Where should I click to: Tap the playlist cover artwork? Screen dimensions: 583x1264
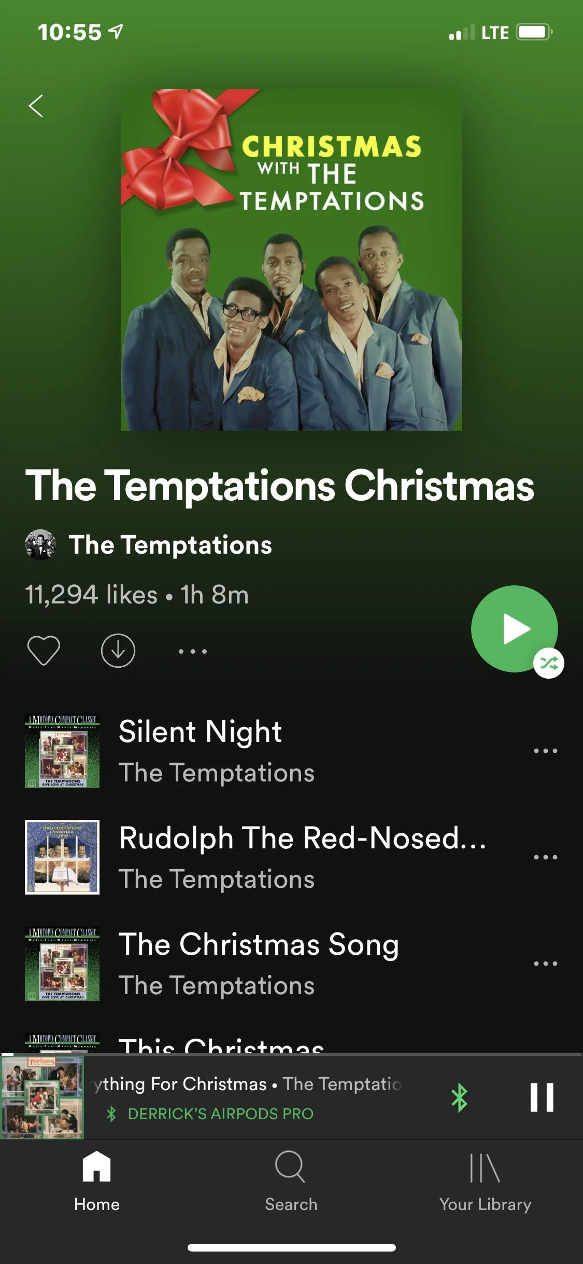click(291, 260)
